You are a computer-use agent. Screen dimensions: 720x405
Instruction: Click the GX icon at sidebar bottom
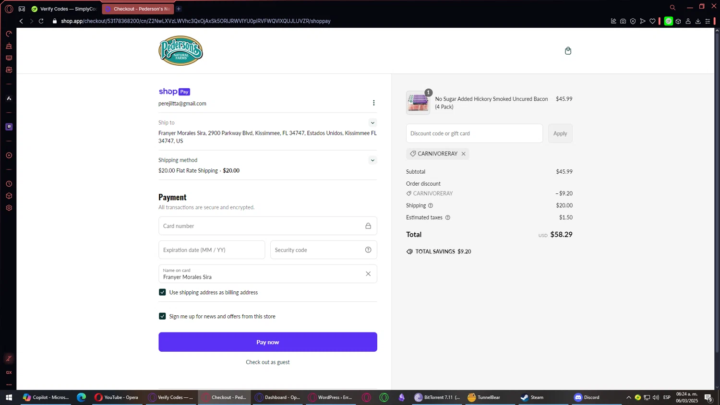[x=9, y=372]
